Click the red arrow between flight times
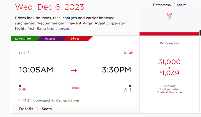Image resolution: width=201 pixels, height=117 pixels. point(74,70)
